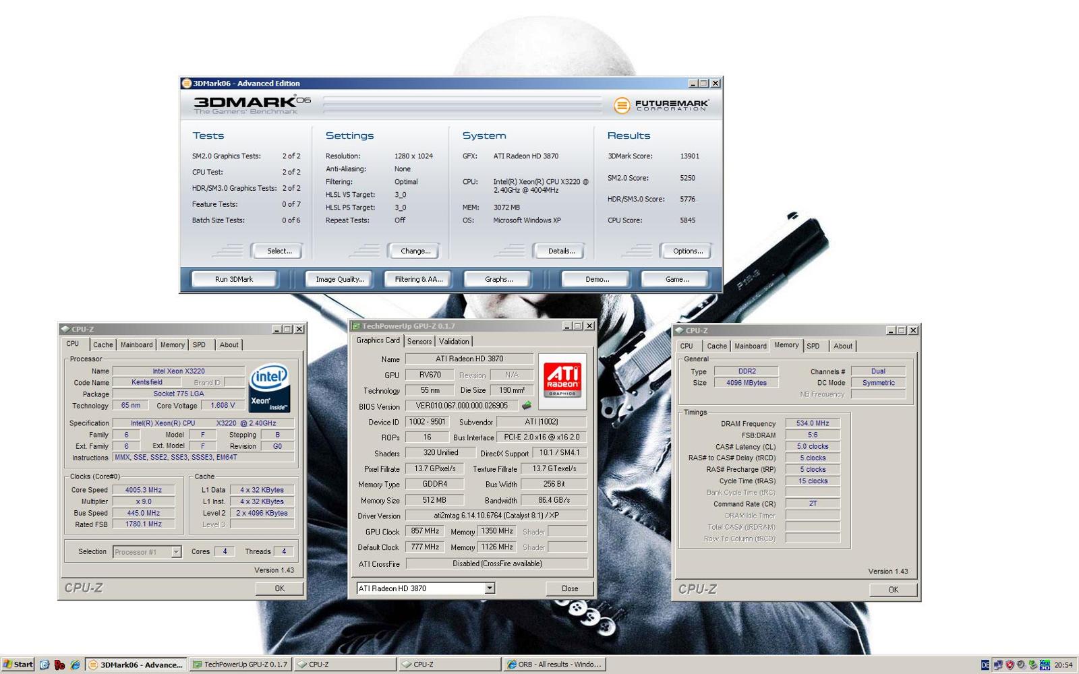Click the left CPU-Z title bar icon
This screenshot has width=1079, height=674.
pyautogui.click(x=65, y=329)
